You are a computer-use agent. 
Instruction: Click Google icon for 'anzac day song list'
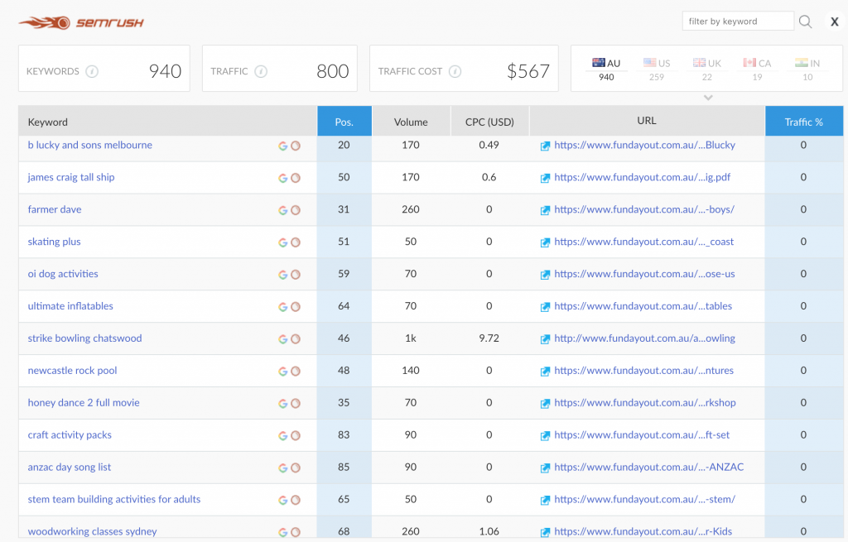[283, 468]
